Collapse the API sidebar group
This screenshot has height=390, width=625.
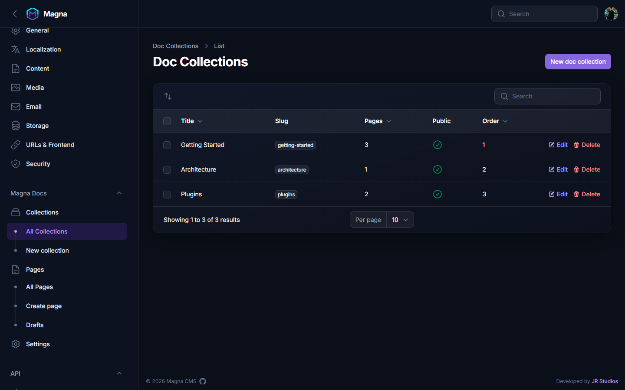click(x=119, y=374)
